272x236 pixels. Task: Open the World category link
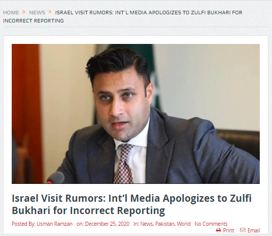click(184, 224)
